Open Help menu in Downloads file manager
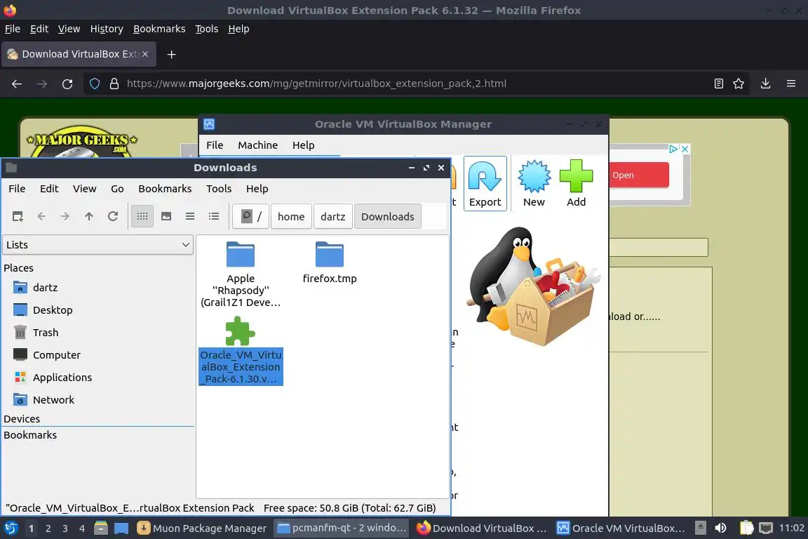The width and height of the screenshot is (808, 539). click(257, 189)
